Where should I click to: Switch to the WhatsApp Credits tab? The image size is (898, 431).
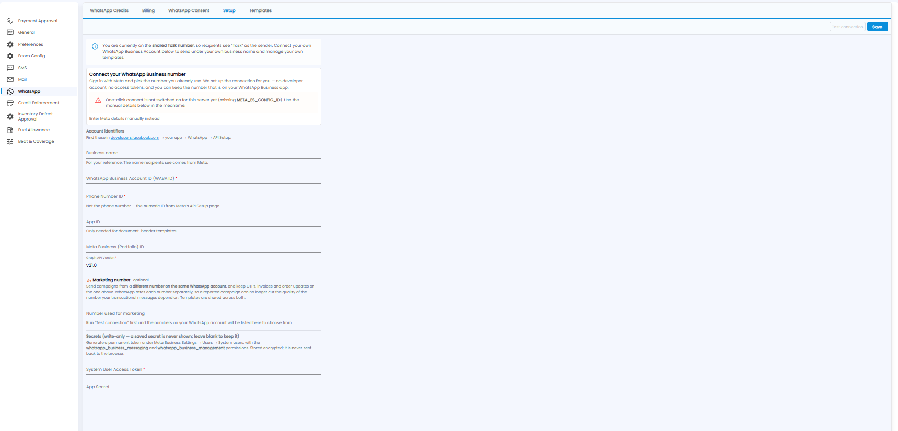109,10
